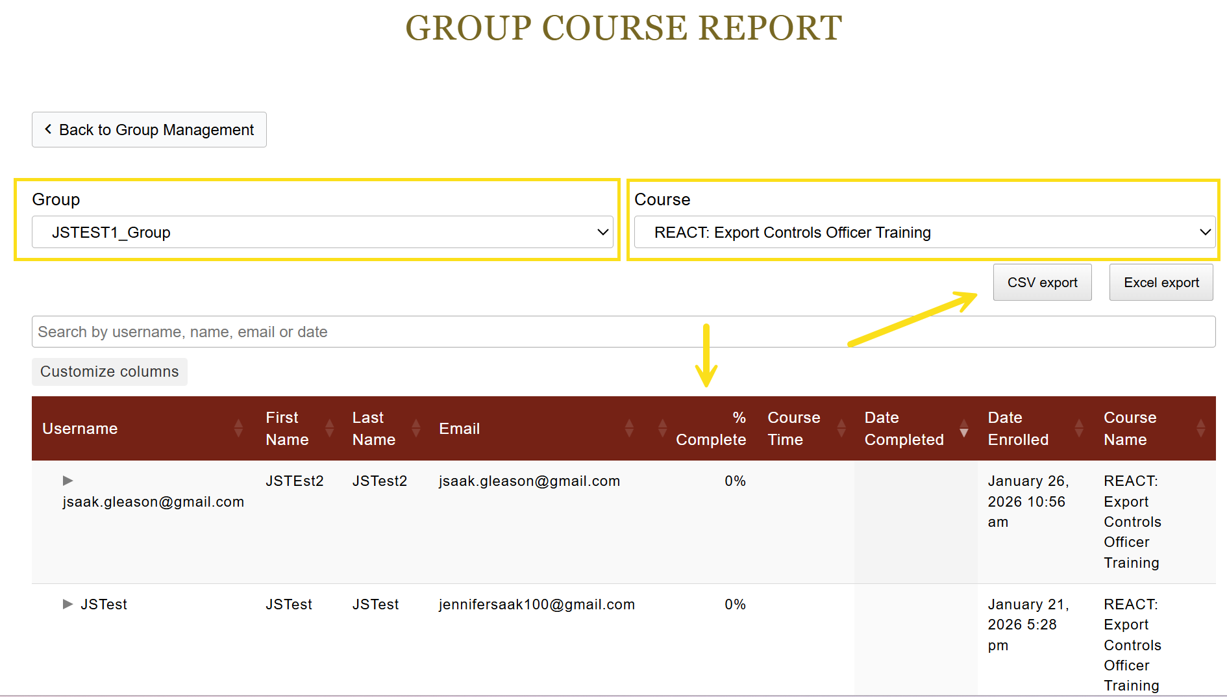
Task: Click the Email column sort arrows
Action: click(629, 428)
